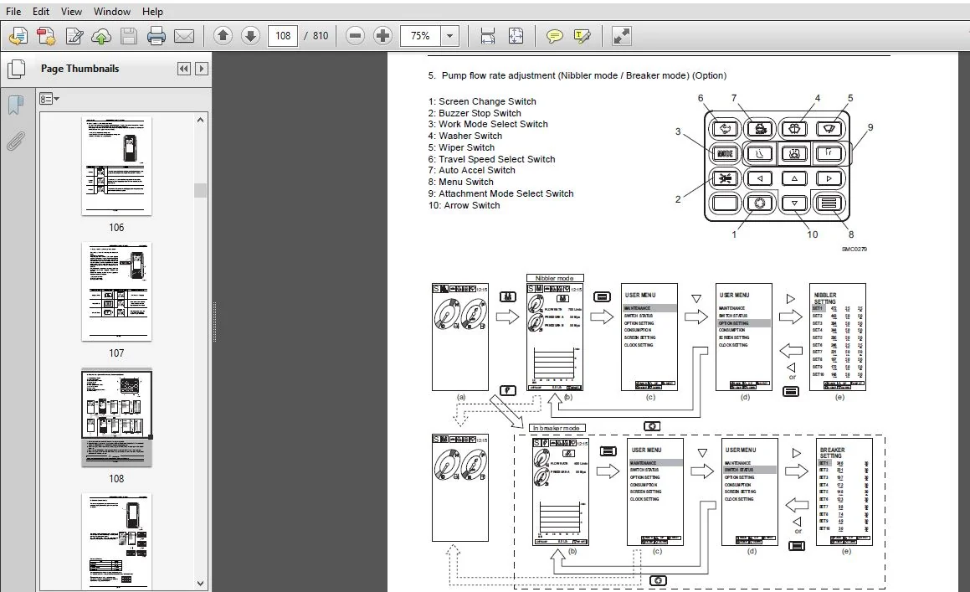Click '8: Menu Switch' text
The height and width of the screenshot is (592, 970).
coord(461,182)
